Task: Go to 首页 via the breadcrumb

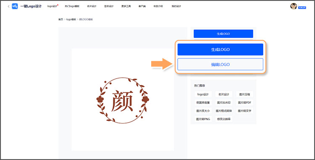Action: [60, 19]
